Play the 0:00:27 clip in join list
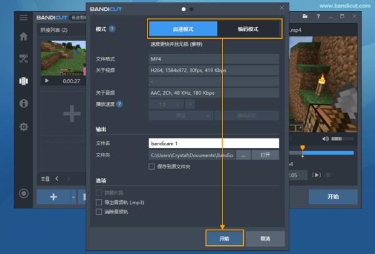The width and height of the screenshot is (375, 254). click(47, 81)
